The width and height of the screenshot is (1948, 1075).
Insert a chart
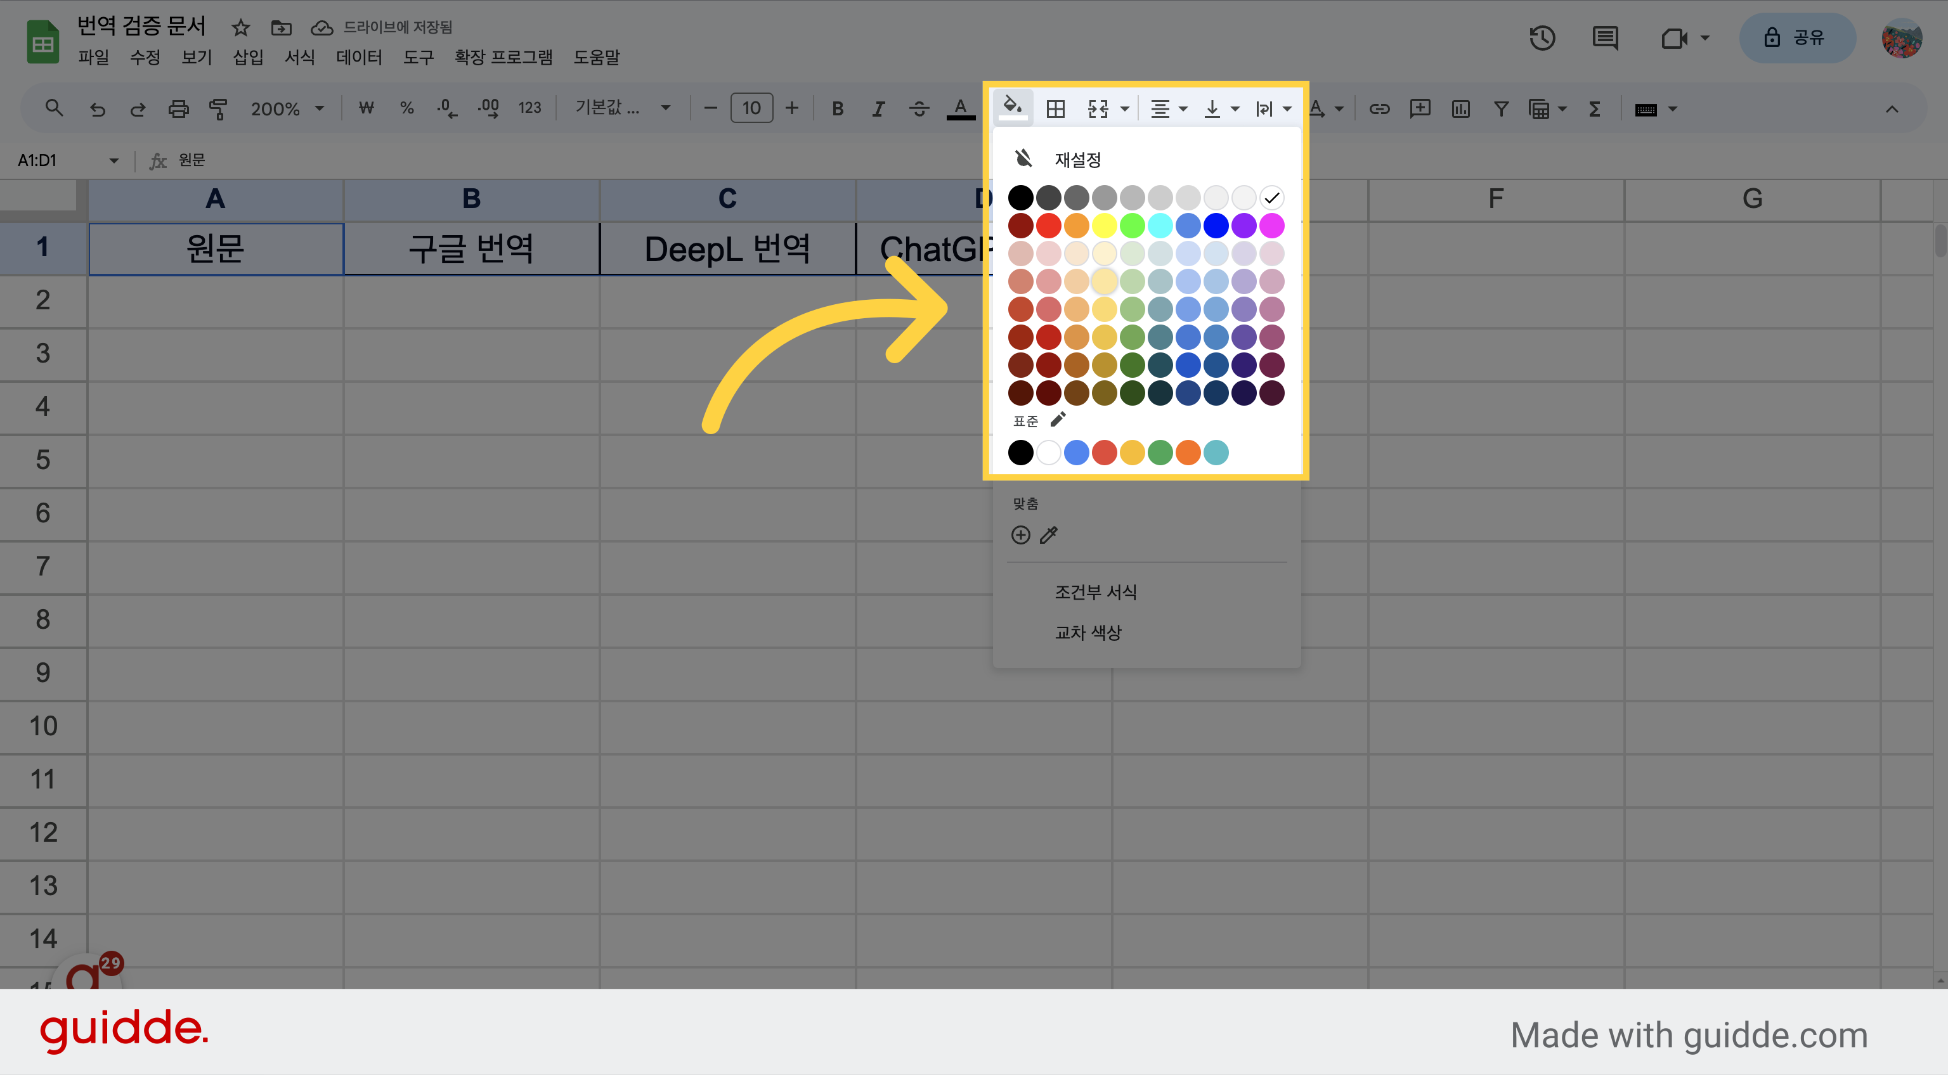[x=1460, y=109]
